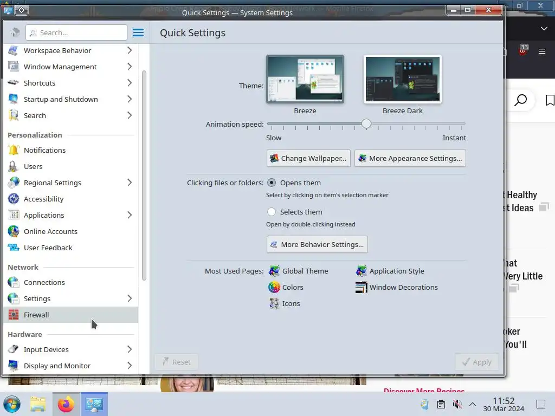Click the Window Management sidebar icon
This screenshot has height=416, width=555.
coord(14,67)
